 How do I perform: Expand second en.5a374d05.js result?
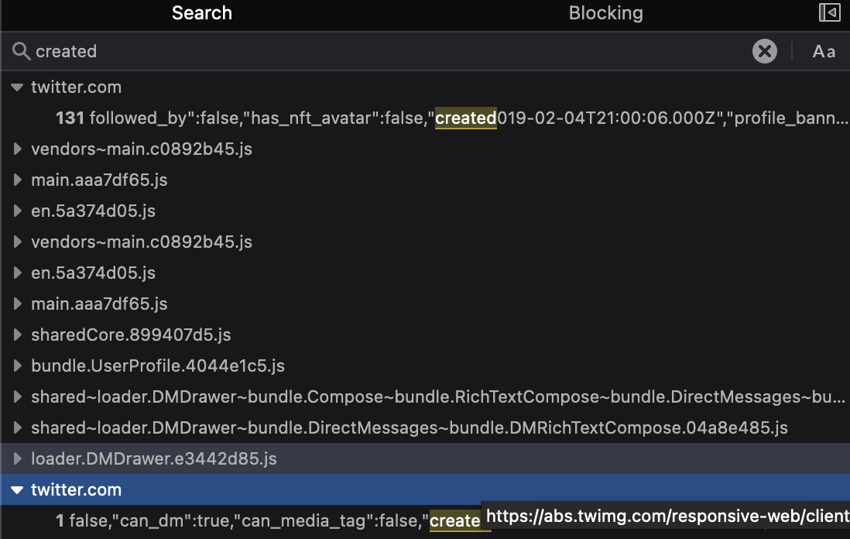pyautogui.click(x=17, y=273)
